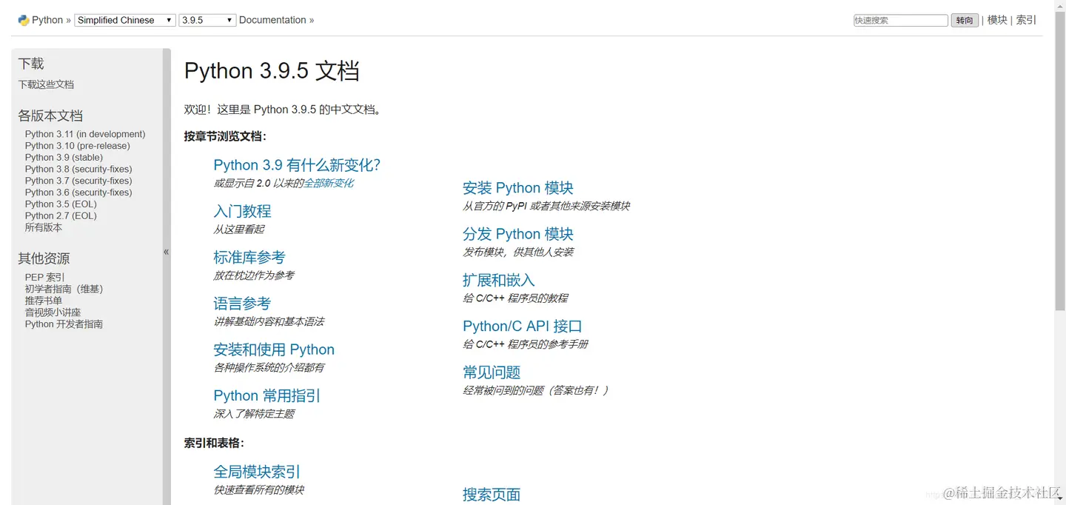
Task: Open 安装和使用 Python link
Action: pyautogui.click(x=274, y=350)
